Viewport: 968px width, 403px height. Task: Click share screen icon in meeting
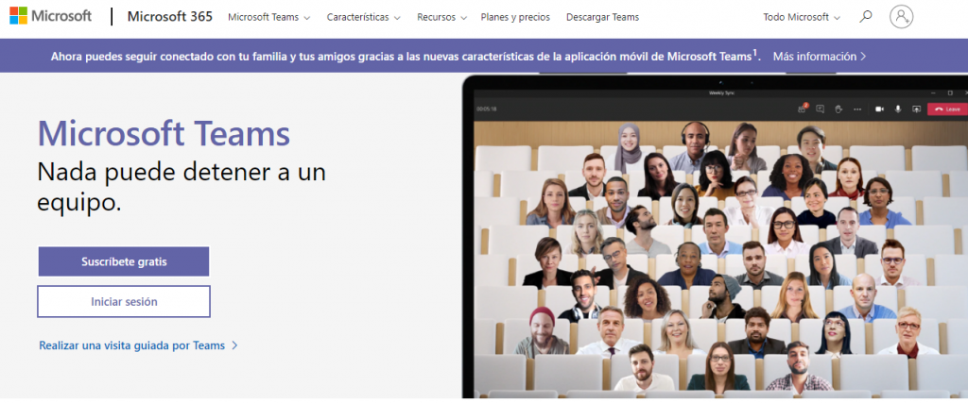[x=917, y=109]
